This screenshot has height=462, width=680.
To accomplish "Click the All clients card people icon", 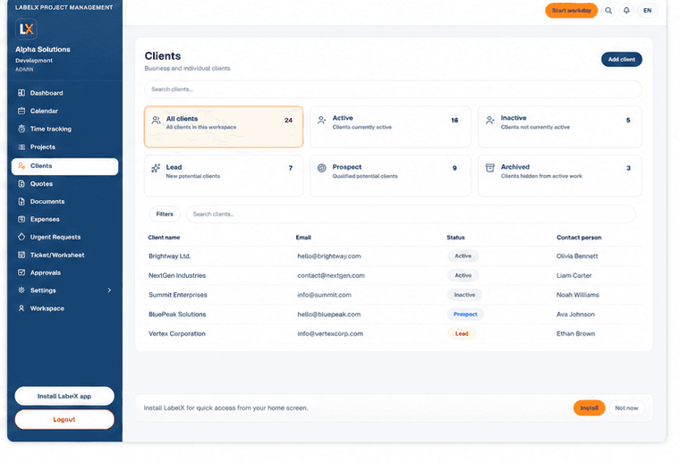I will (x=156, y=120).
